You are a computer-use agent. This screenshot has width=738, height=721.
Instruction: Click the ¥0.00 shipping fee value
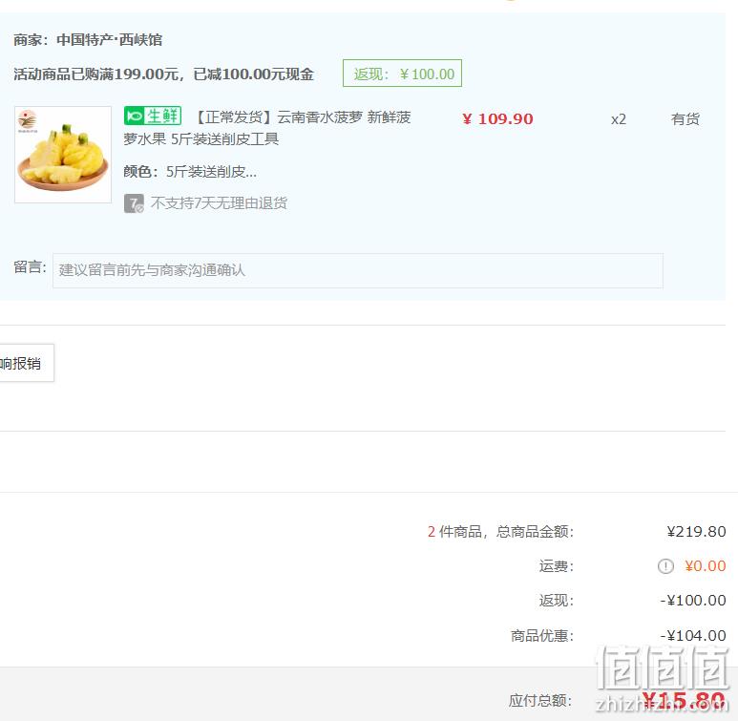705,565
